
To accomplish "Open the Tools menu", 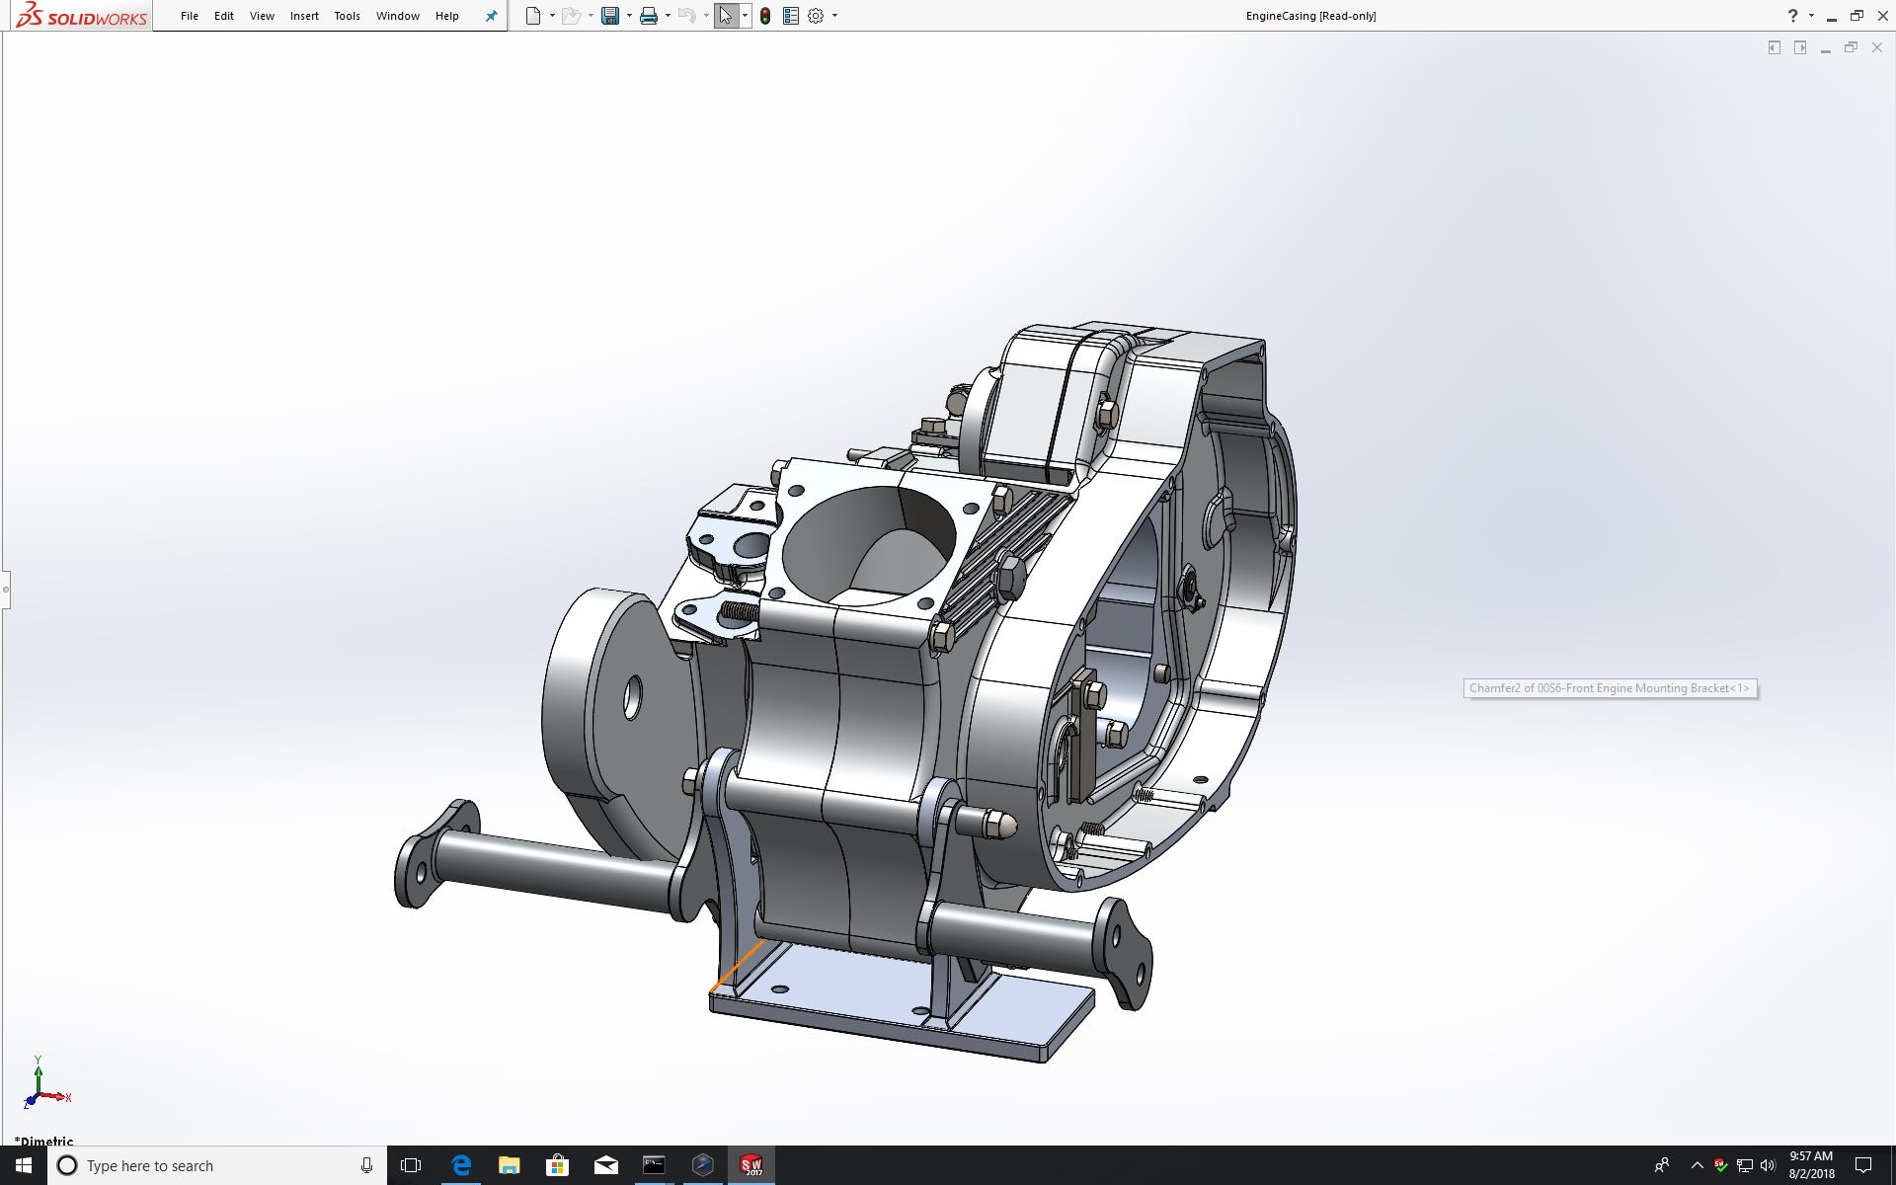I will 347,16.
